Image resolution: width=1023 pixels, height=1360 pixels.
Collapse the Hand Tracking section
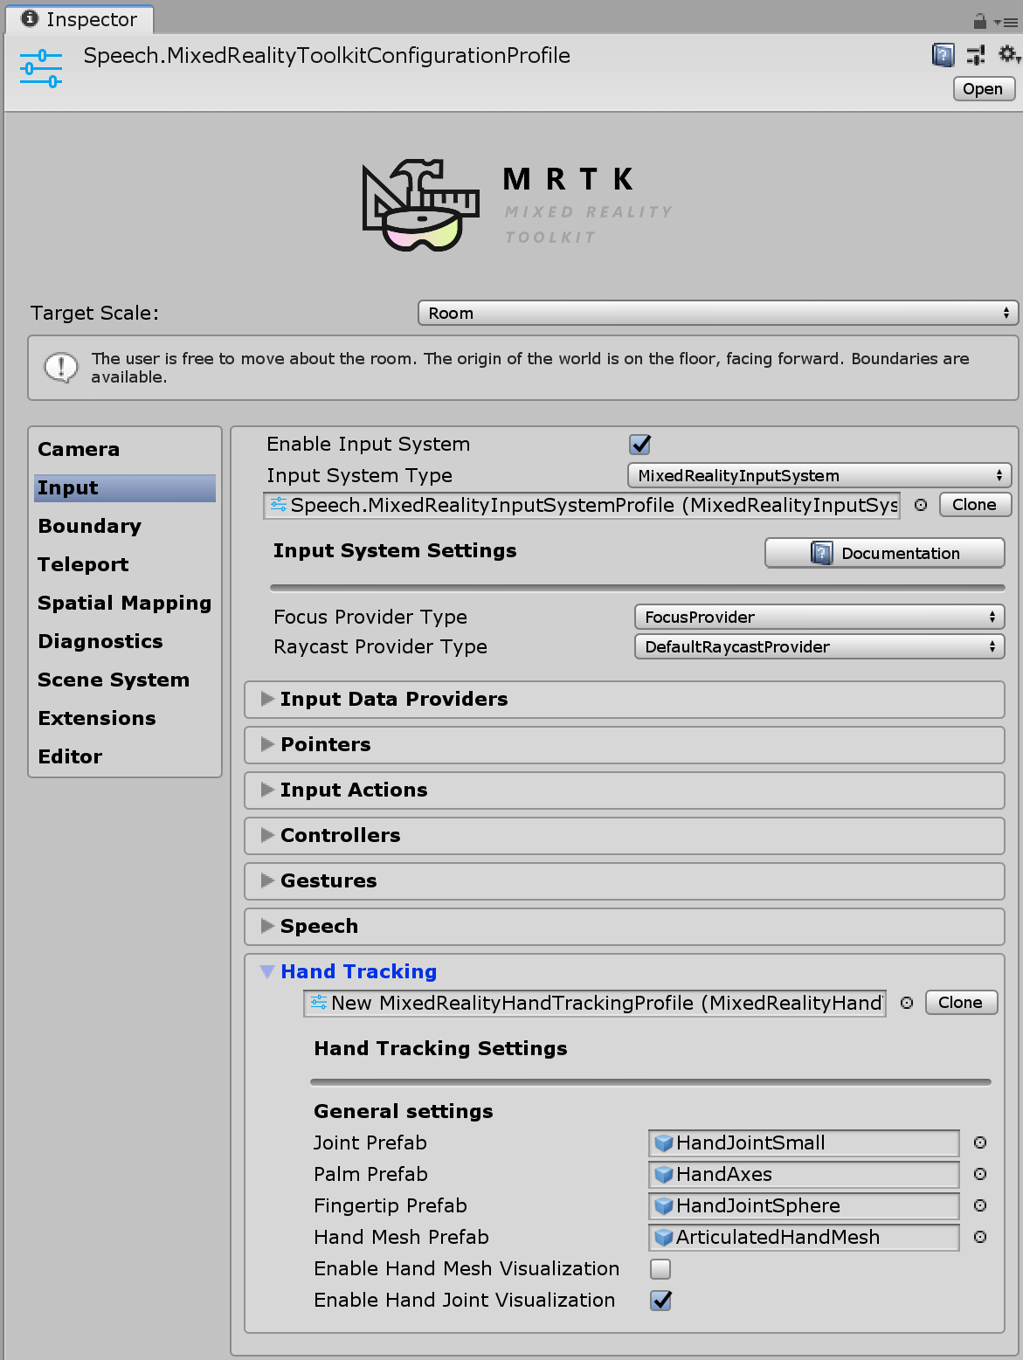(x=267, y=971)
